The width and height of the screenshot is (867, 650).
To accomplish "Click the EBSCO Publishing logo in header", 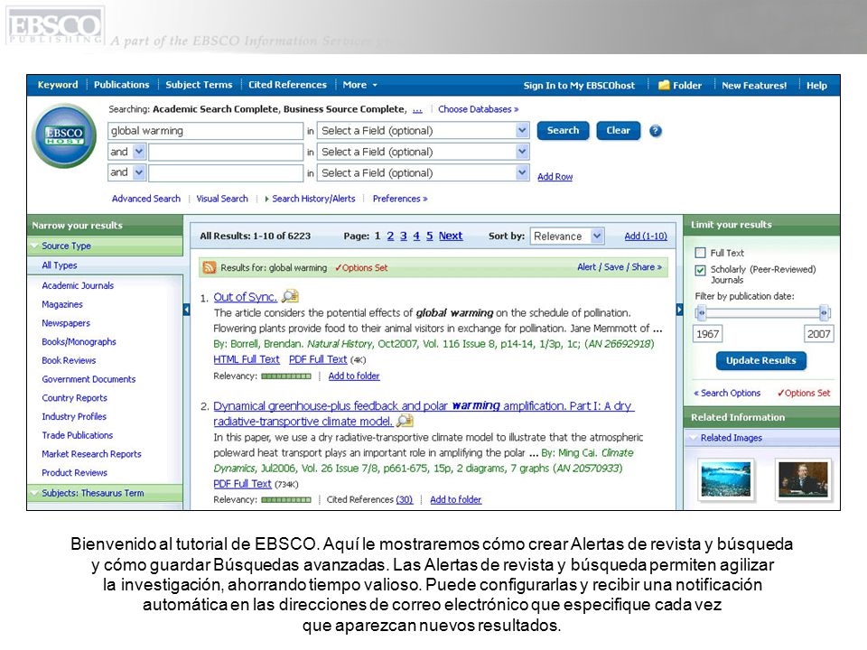I will click(x=55, y=25).
